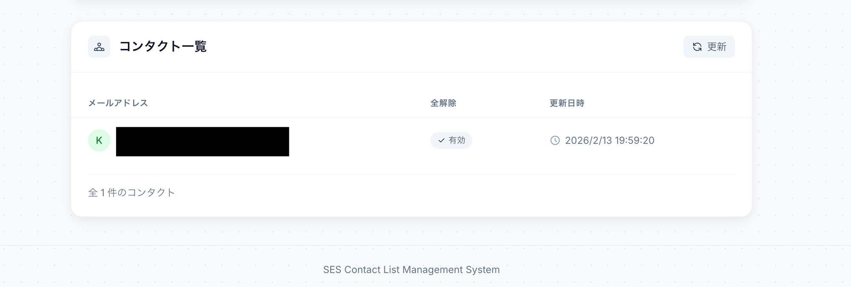Click the timestamp 2026/2/13 19:59:20
The height and width of the screenshot is (287, 851).
tap(609, 140)
